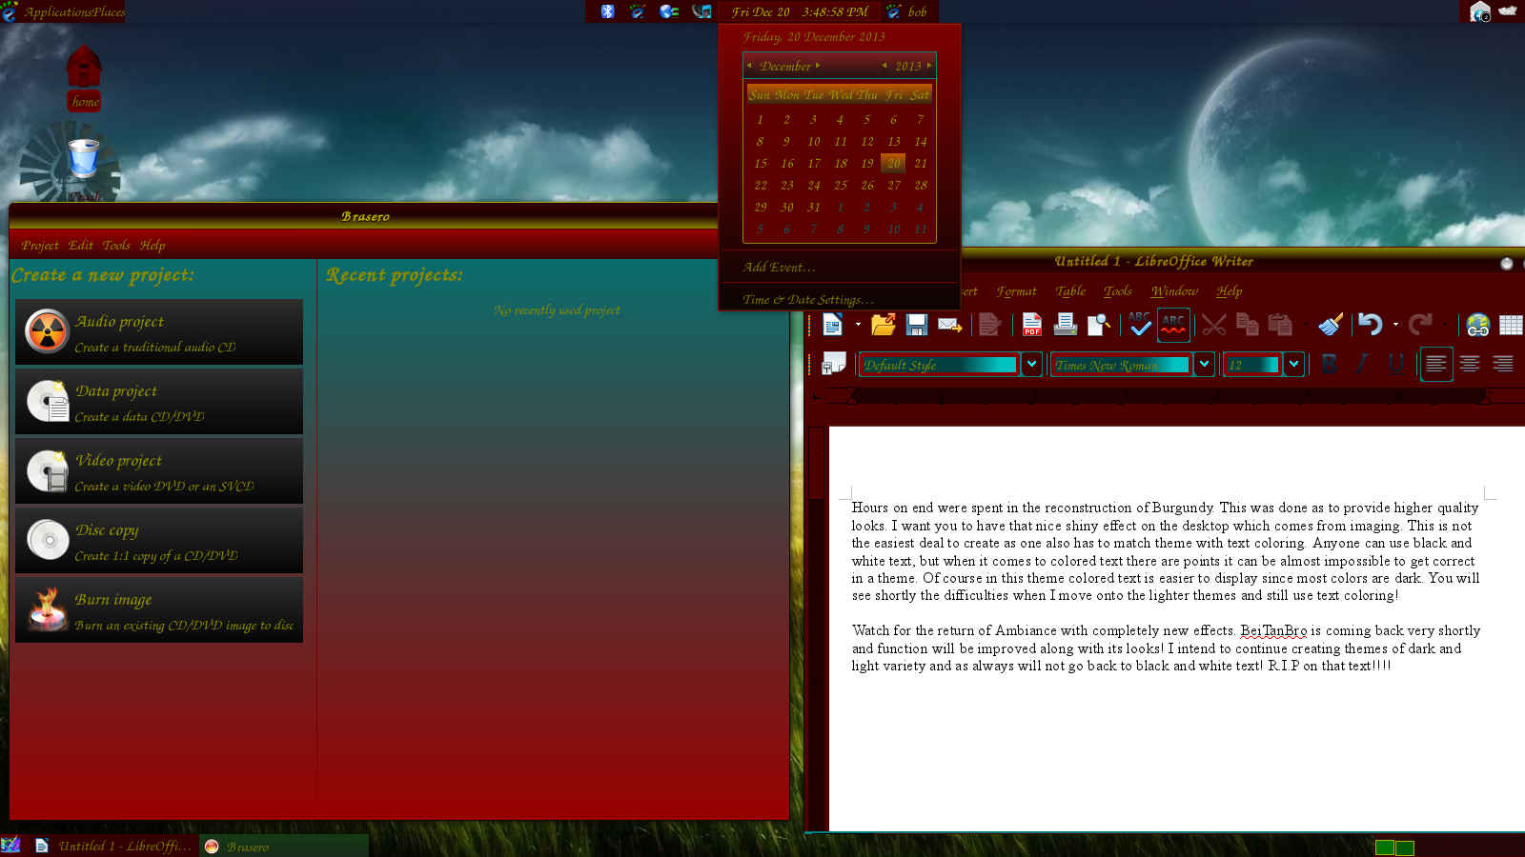Click the Print icon in Writer toolbar
Screen dimensions: 1525x857
pyautogui.click(x=1066, y=325)
